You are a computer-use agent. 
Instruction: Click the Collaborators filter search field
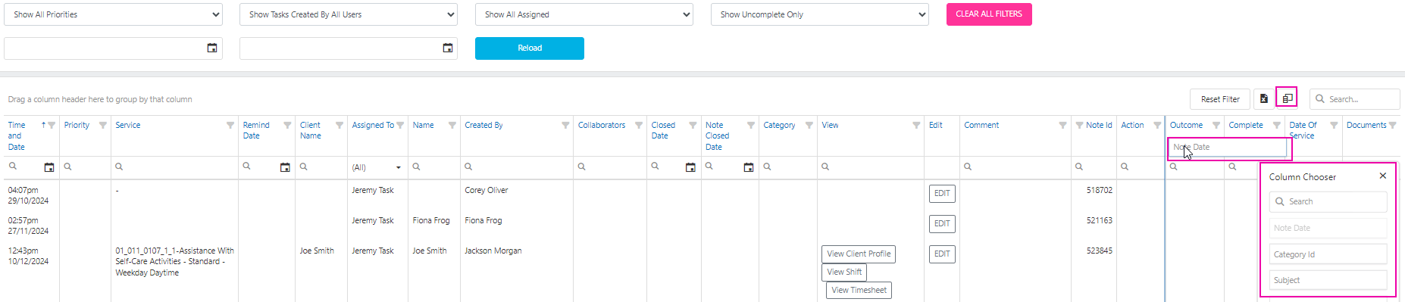(x=610, y=167)
